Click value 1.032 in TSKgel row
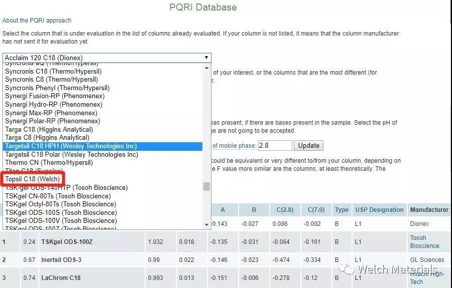The height and width of the screenshot is (288, 452). coord(155,242)
